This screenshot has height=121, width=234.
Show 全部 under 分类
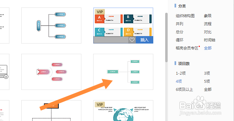pos(208,48)
